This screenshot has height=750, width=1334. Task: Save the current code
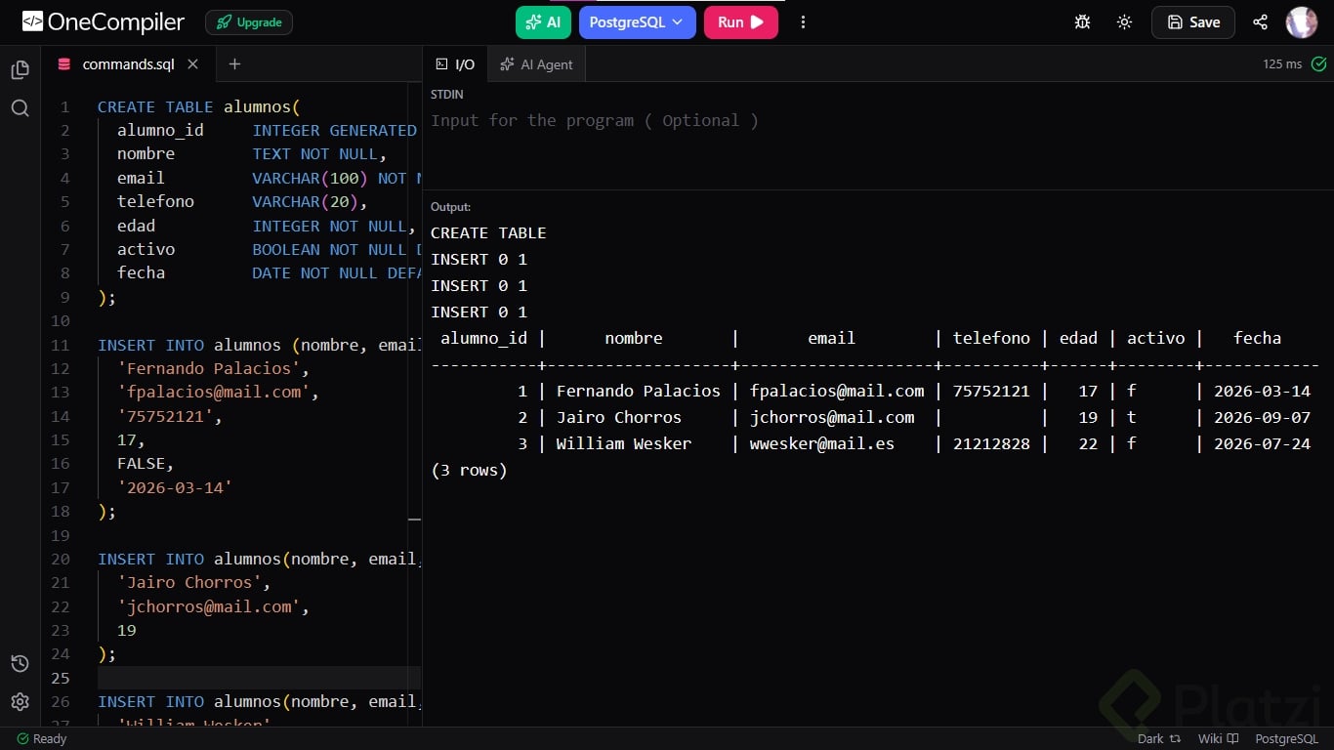click(x=1192, y=21)
